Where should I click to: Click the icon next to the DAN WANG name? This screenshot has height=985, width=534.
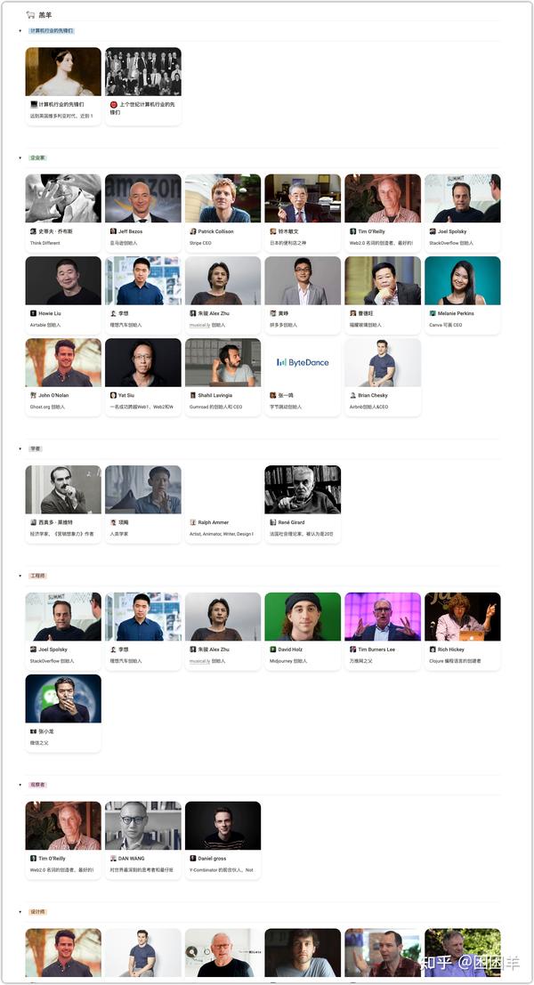click(113, 859)
